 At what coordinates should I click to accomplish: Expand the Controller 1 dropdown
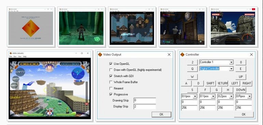tap(231, 62)
